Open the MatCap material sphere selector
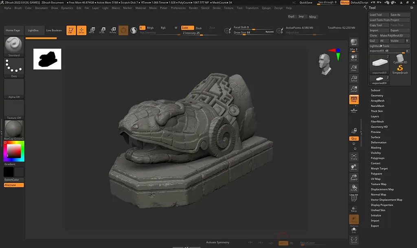The height and width of the screenshot is (248, 417). pos(14,130)
